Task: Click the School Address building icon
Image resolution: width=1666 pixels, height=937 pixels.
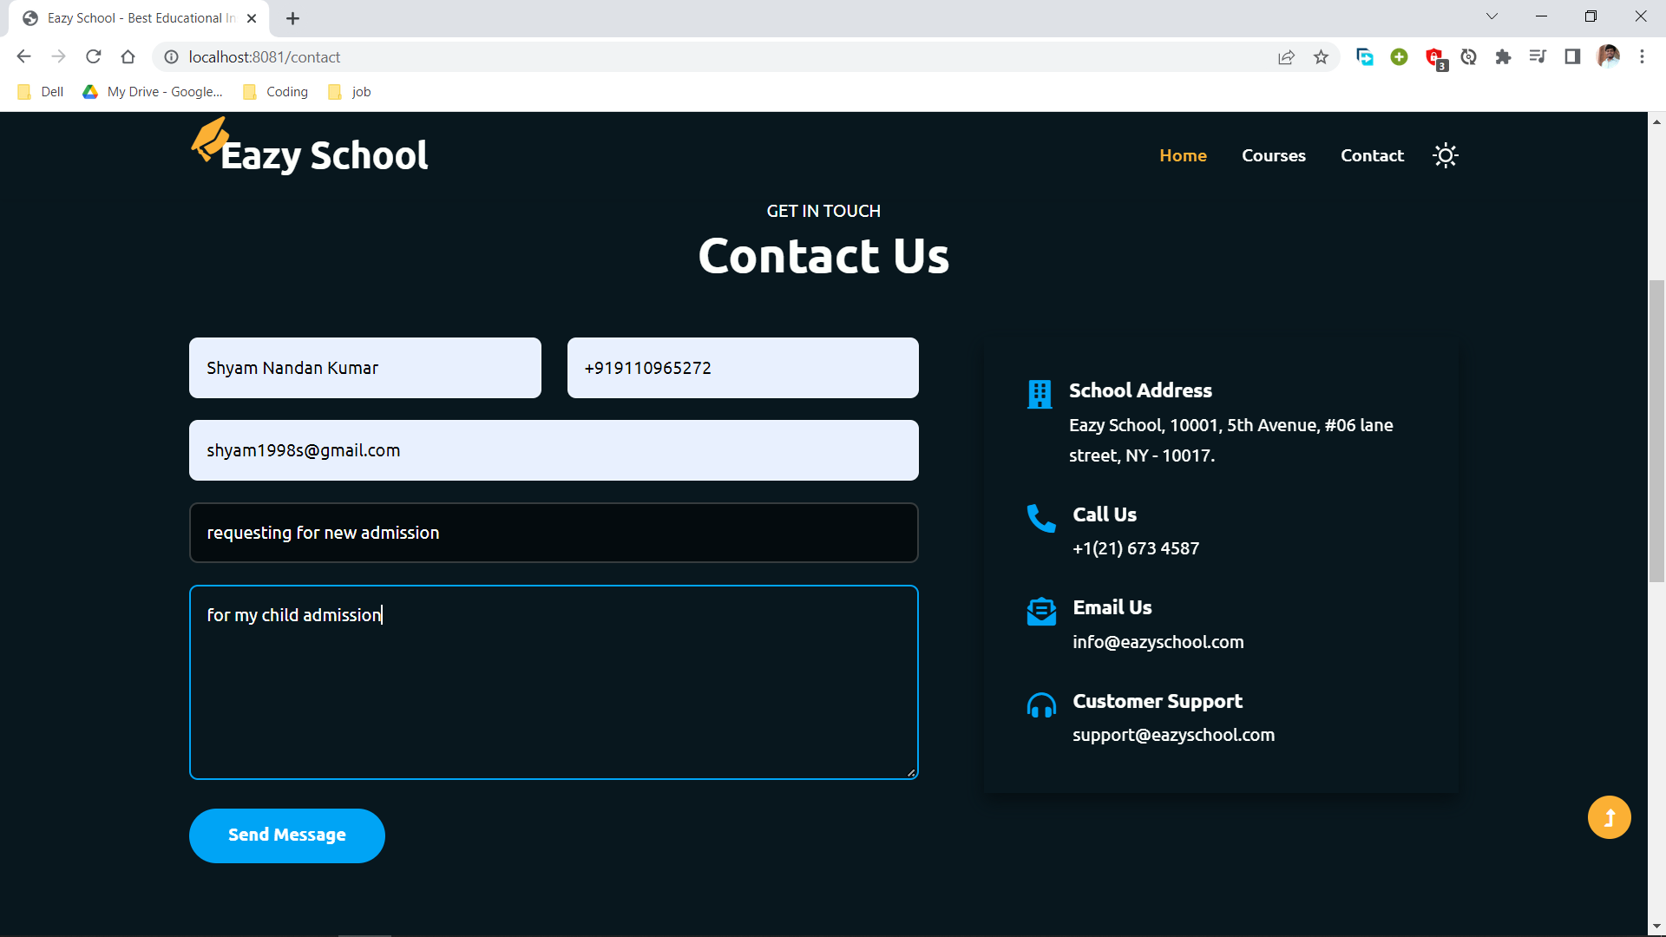Action: pyautogui.click(x=1040, y=395)
